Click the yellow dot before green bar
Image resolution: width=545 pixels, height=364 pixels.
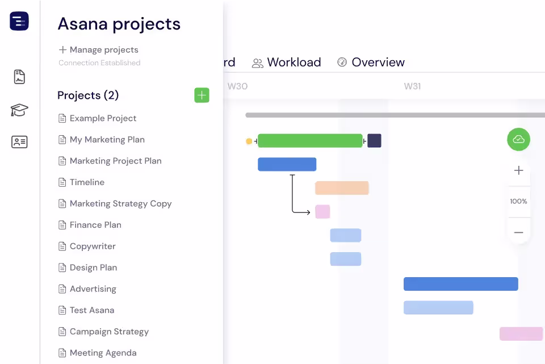[x=249, y=141]
